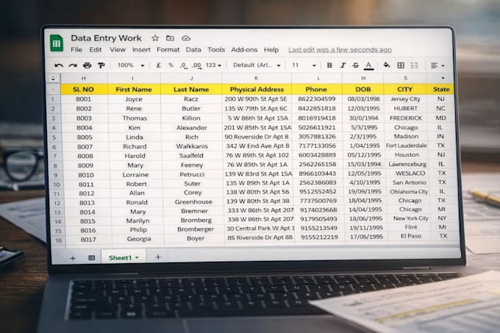Image resolution: width=500 pixels, height=333 pixels.
Task: Open the Edit menu
Action: 96,50
